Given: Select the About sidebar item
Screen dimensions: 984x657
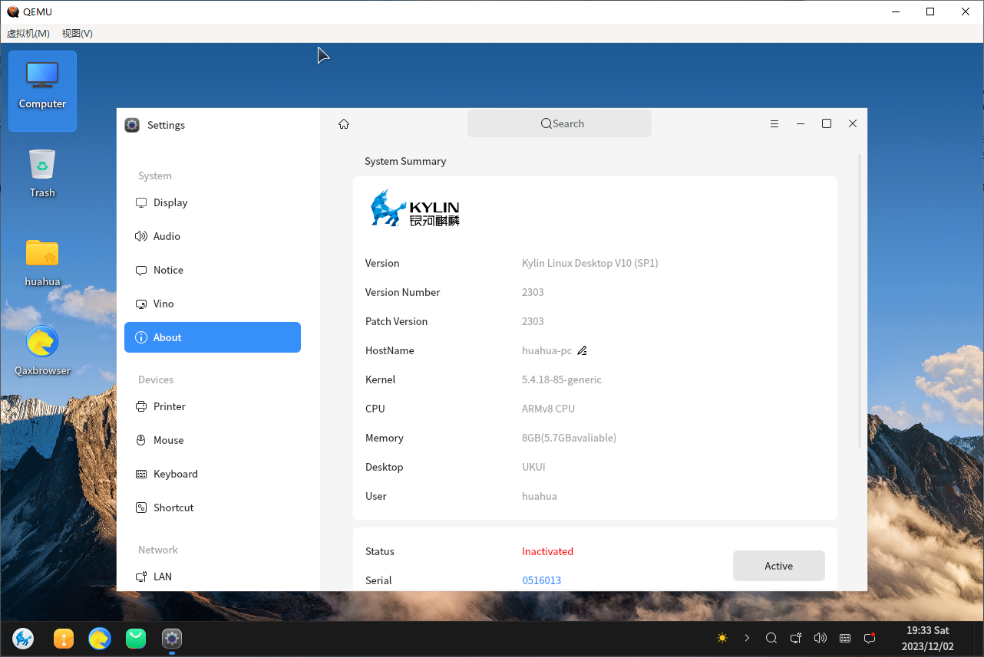Looking at the screenshot, I should click(x=213, y=337).
